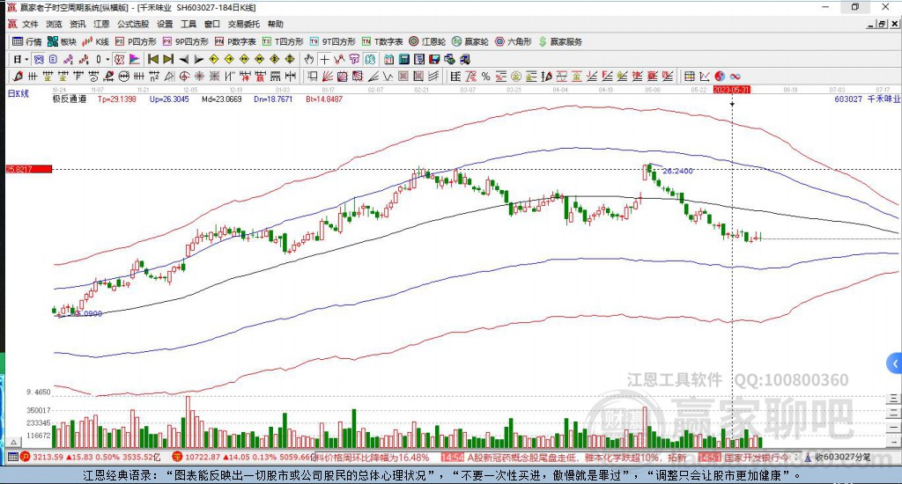Image resolution: width=902 pixels, height=484 pixels.
Task: Open the 江恩轮 Gann wheel tool
Action: pyautogui.click(x=427, y=41)
